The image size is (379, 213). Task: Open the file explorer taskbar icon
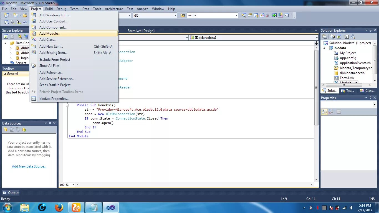[x=24, y=207]
